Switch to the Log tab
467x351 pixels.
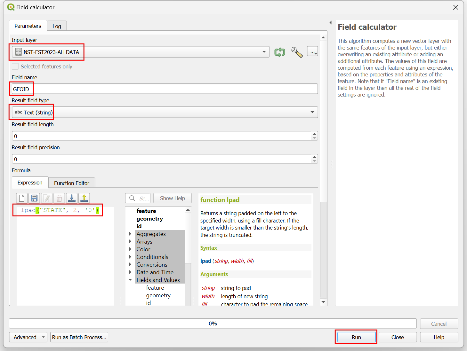57,26
